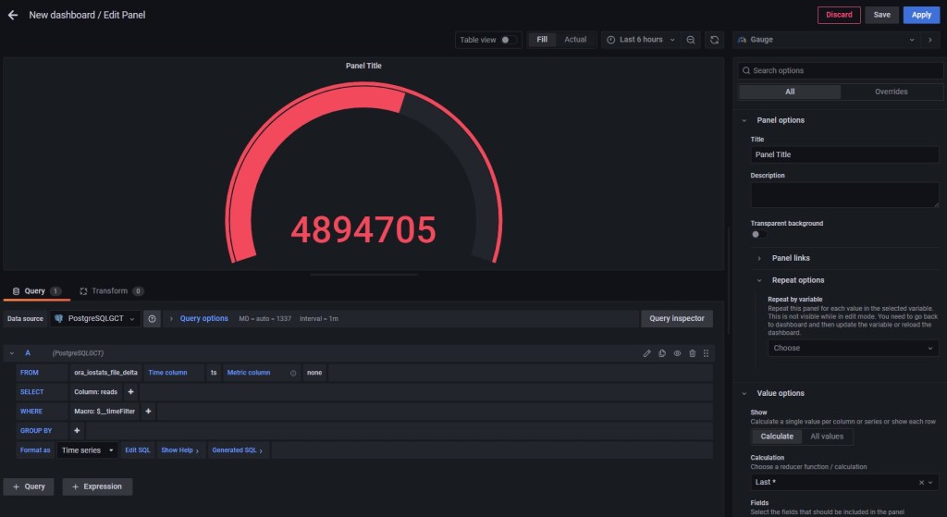Delete query A using the trash icon
The height and width of the screenshot is (517, 947).
(692, 353)
